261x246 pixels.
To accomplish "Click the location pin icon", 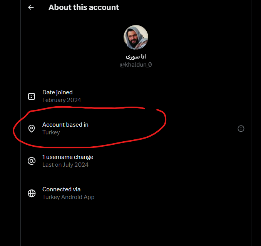I will pos(32,129).
